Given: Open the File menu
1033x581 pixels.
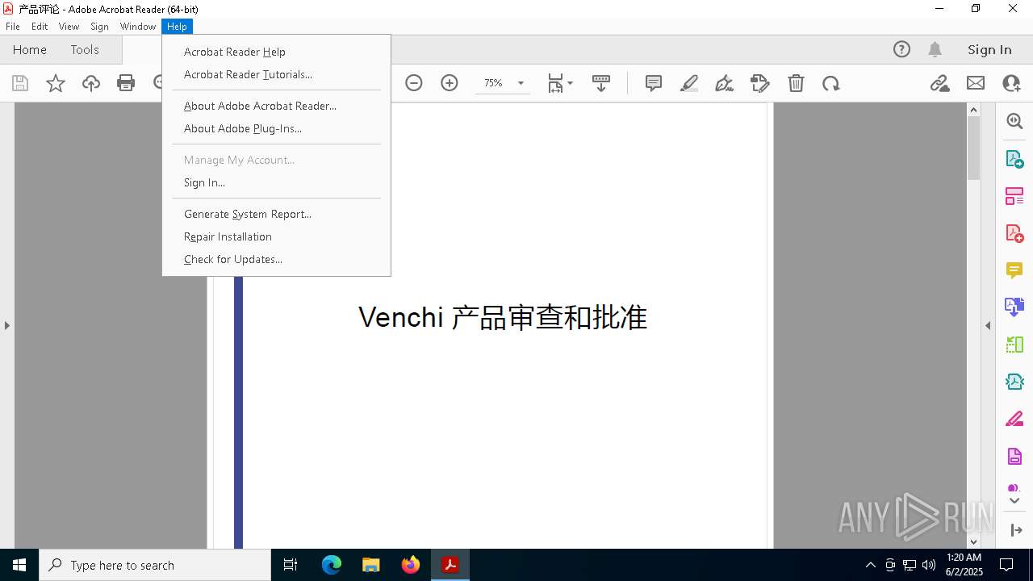Looking at the screenshot, I should [x=13, y=27].
